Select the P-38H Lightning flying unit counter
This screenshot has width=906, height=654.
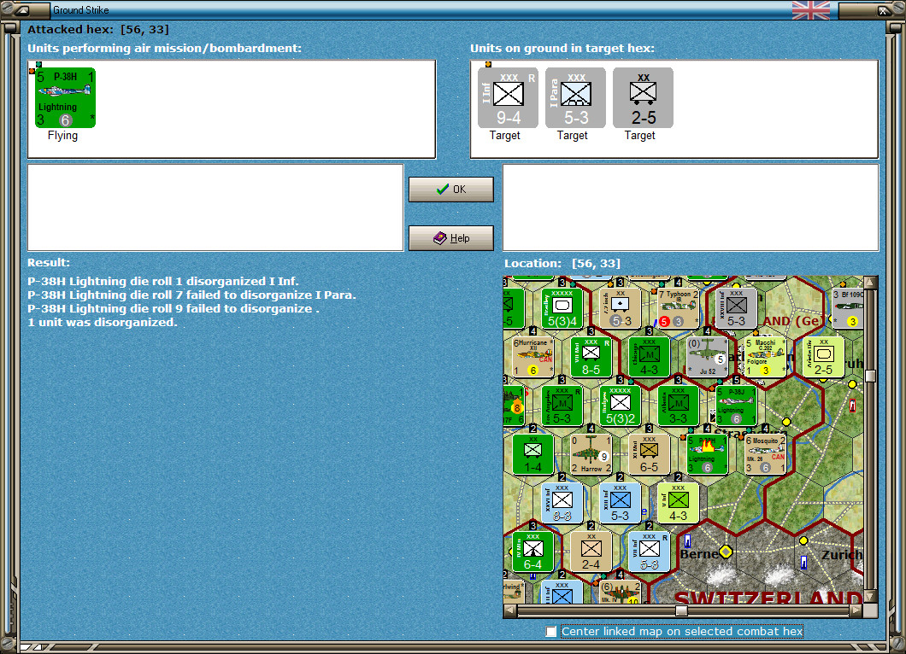pyautogui.click(x=64, y=96)
